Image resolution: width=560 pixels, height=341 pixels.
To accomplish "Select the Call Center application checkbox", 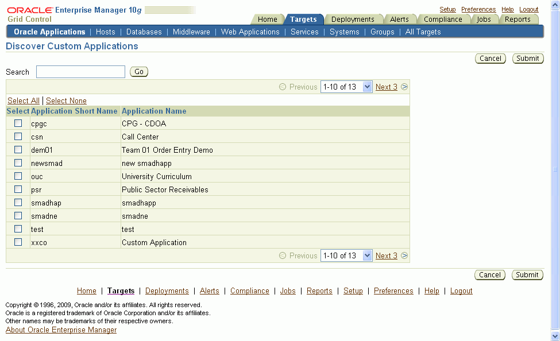I will pyautogui.click(x=18, y=136).
